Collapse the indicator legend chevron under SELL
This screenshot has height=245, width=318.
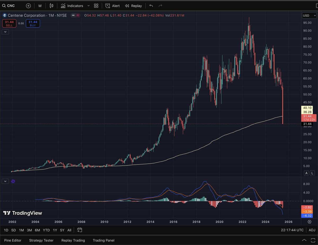click(x=5, y=32)
